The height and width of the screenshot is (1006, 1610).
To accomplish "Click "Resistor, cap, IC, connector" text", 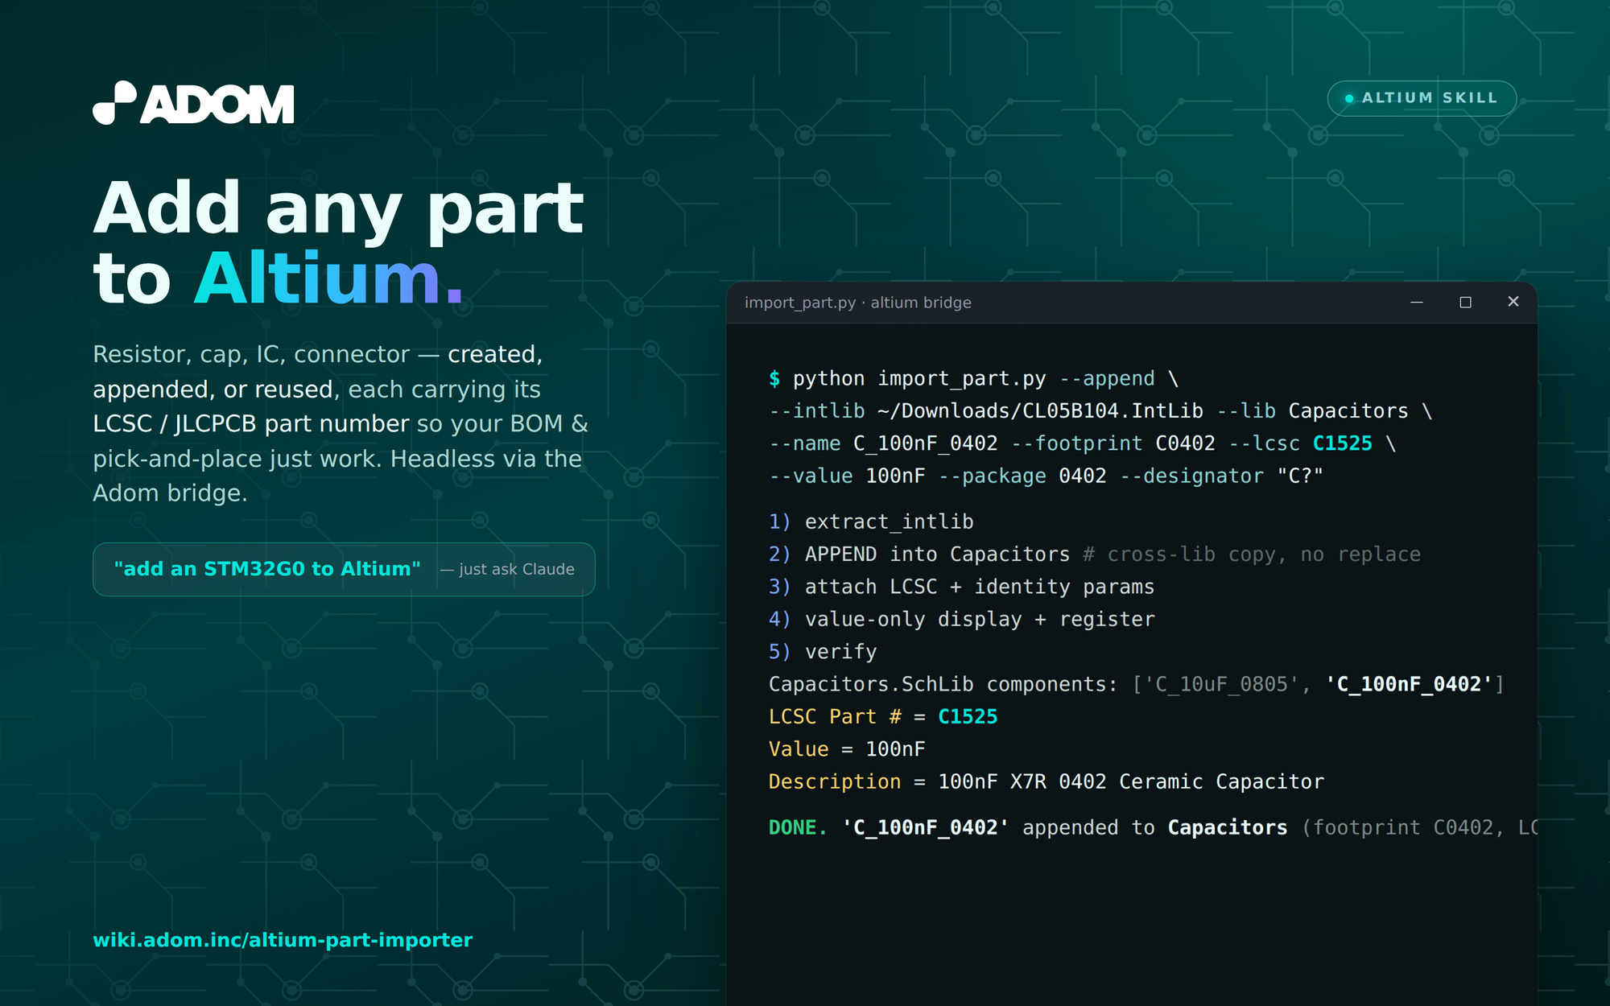I will tap(251, 354).
